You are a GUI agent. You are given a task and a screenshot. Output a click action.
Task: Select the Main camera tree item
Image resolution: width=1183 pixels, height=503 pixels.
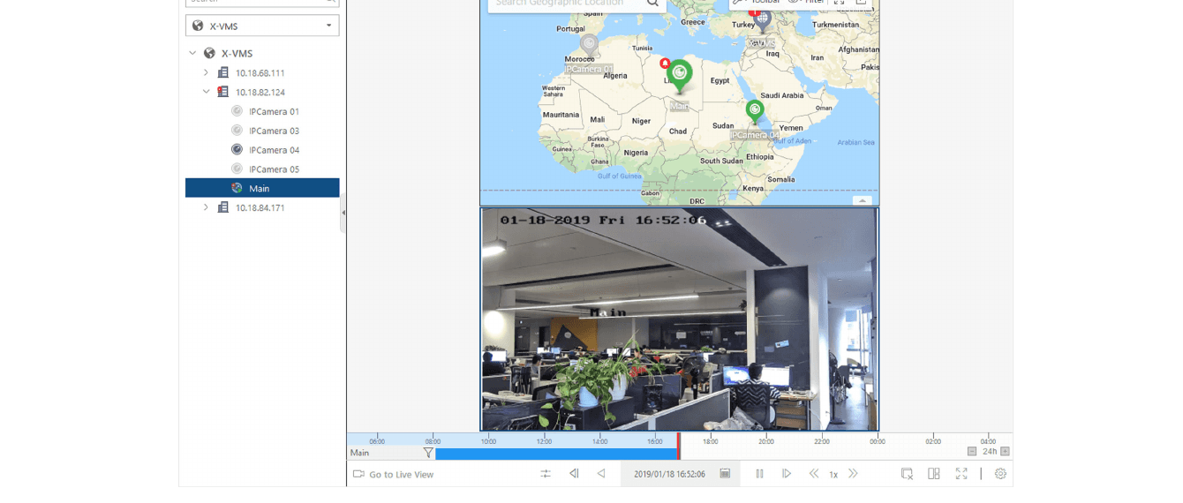point(262,188)
